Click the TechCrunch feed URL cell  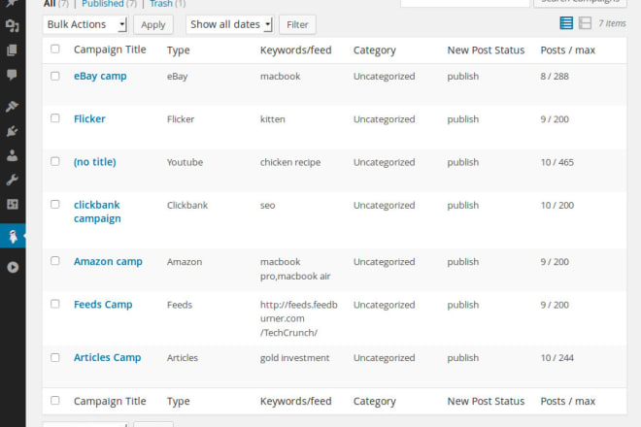click(299, 318)
